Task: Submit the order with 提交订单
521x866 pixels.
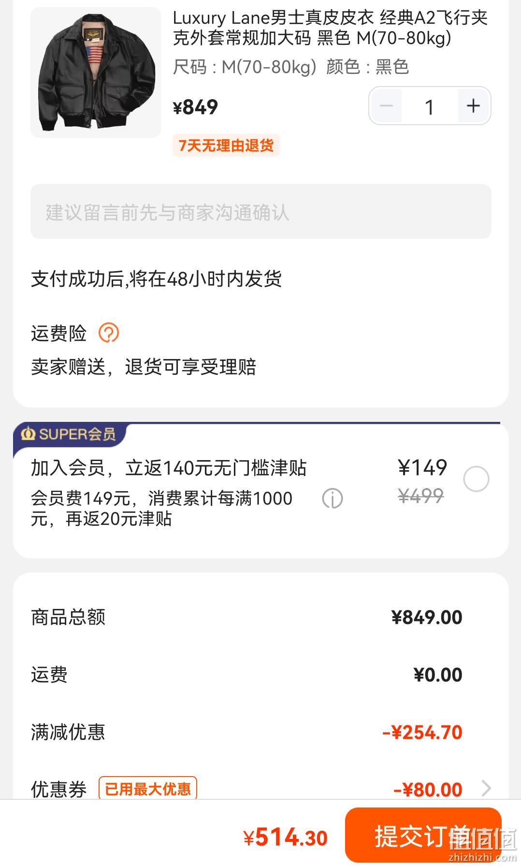Action: (423, 835)
